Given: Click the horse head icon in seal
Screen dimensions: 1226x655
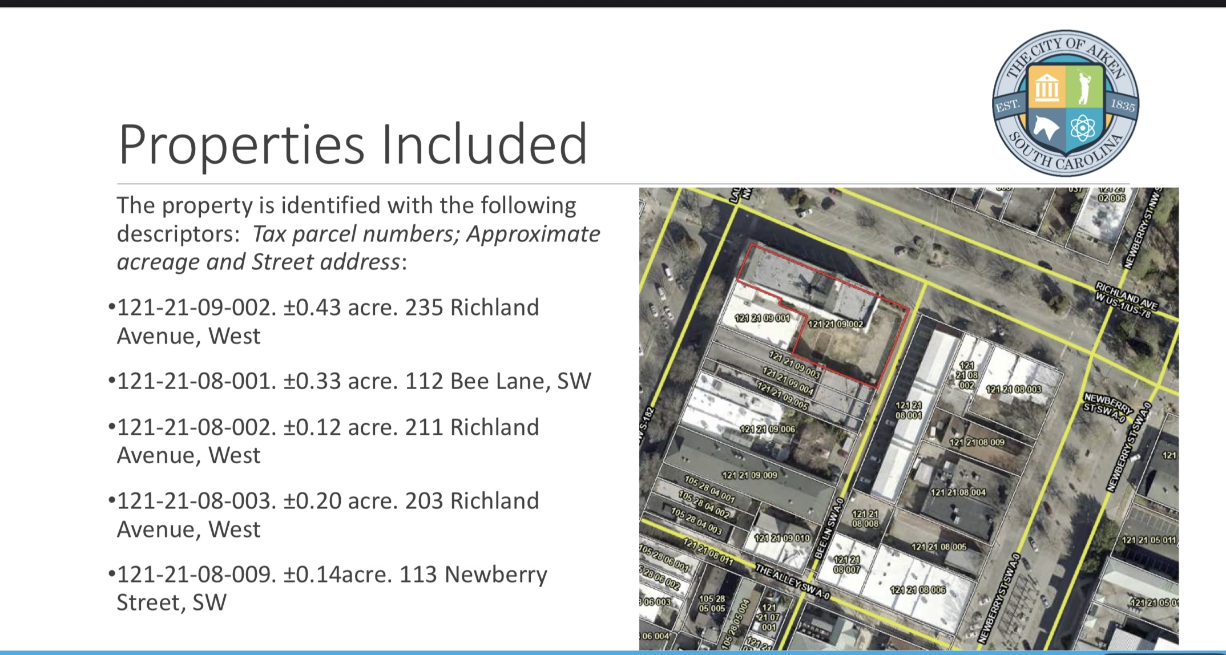Looking at the screenshot, I should point(1047,128).
